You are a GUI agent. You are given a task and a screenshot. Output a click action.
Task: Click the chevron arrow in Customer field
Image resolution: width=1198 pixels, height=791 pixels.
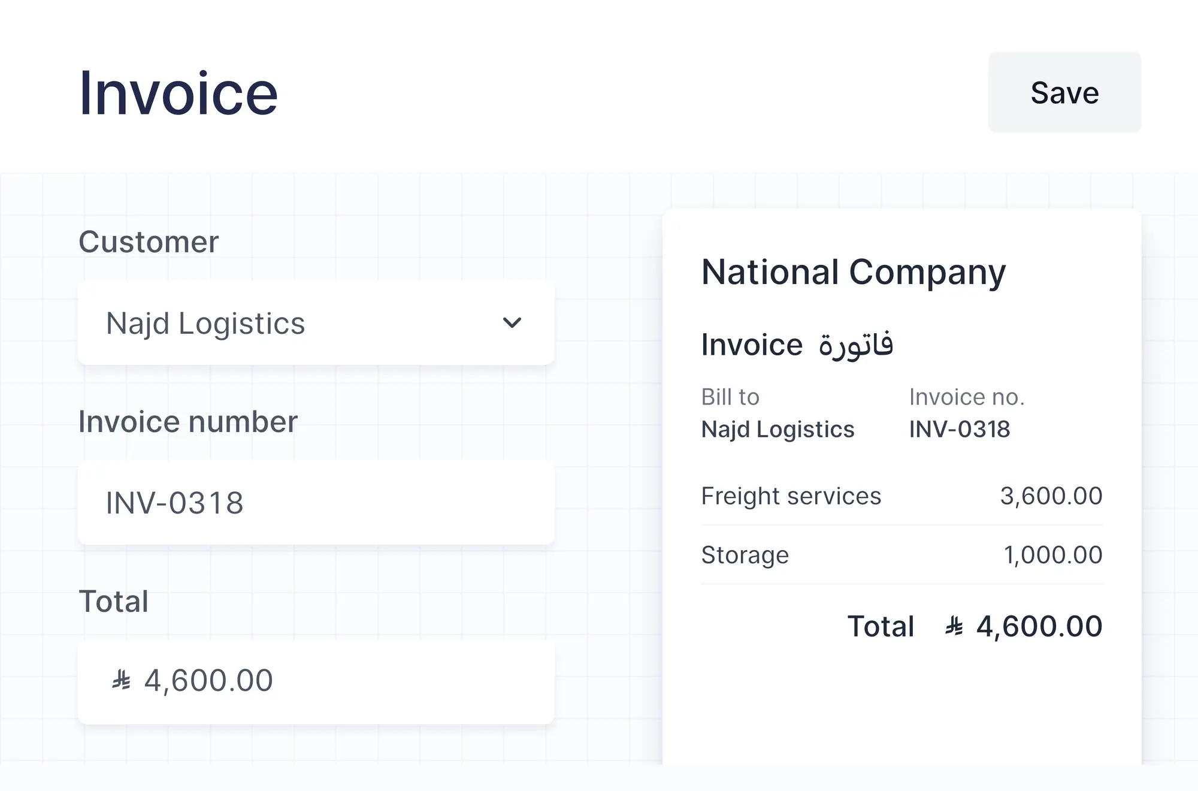pos(512,323)
